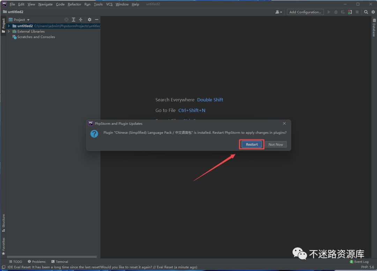Click the IDE Eval Reset status bar message

point(102,267)
